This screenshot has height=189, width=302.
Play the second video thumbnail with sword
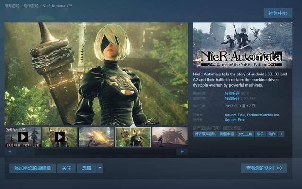[60, 137]
